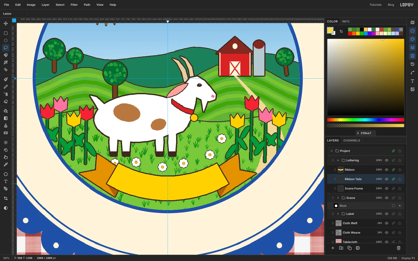This screenshot has height=261, width=418.
Task: Switch to the Channels tab
Action: pyautogui.click(x=352, y=140)
